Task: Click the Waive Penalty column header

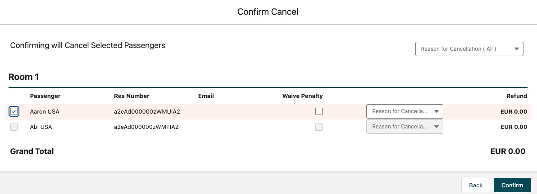Action: [302, 96]
